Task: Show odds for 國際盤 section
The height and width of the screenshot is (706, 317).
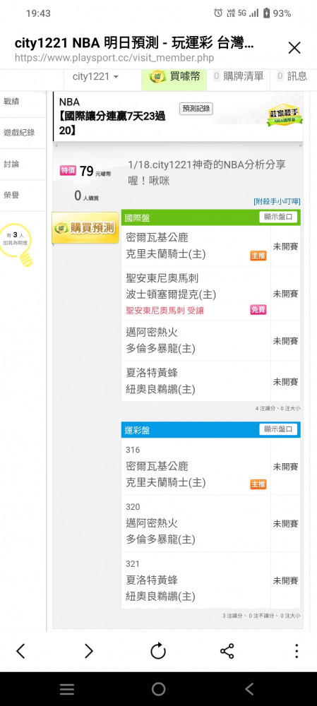Action: [278, 217]
